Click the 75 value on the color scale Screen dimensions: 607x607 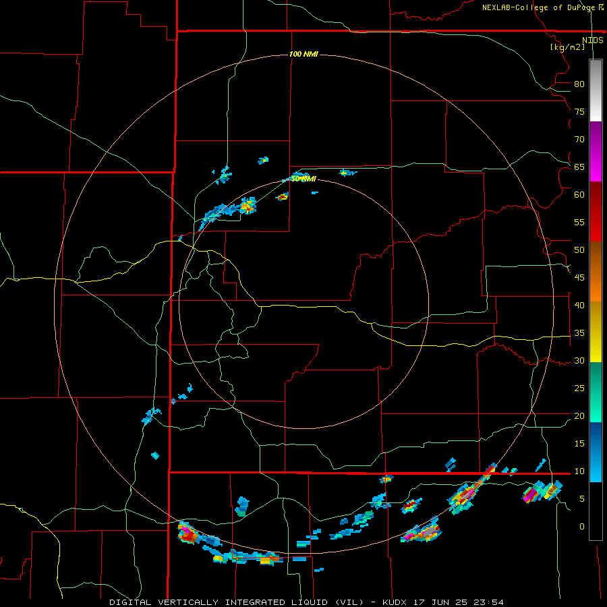[x=579, y=111]
